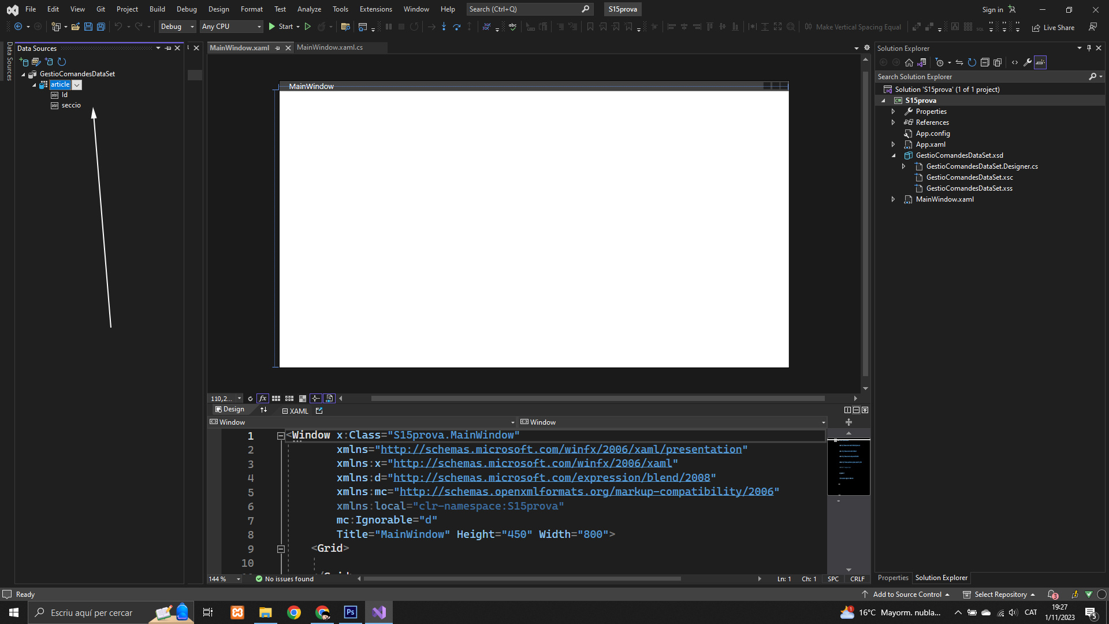
Task: Open the Extensions menu
Action: pos(375,9)
